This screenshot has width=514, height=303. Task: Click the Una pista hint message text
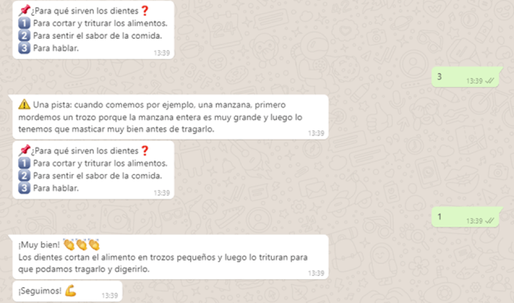pyautogui.click(x=160, y=117)
